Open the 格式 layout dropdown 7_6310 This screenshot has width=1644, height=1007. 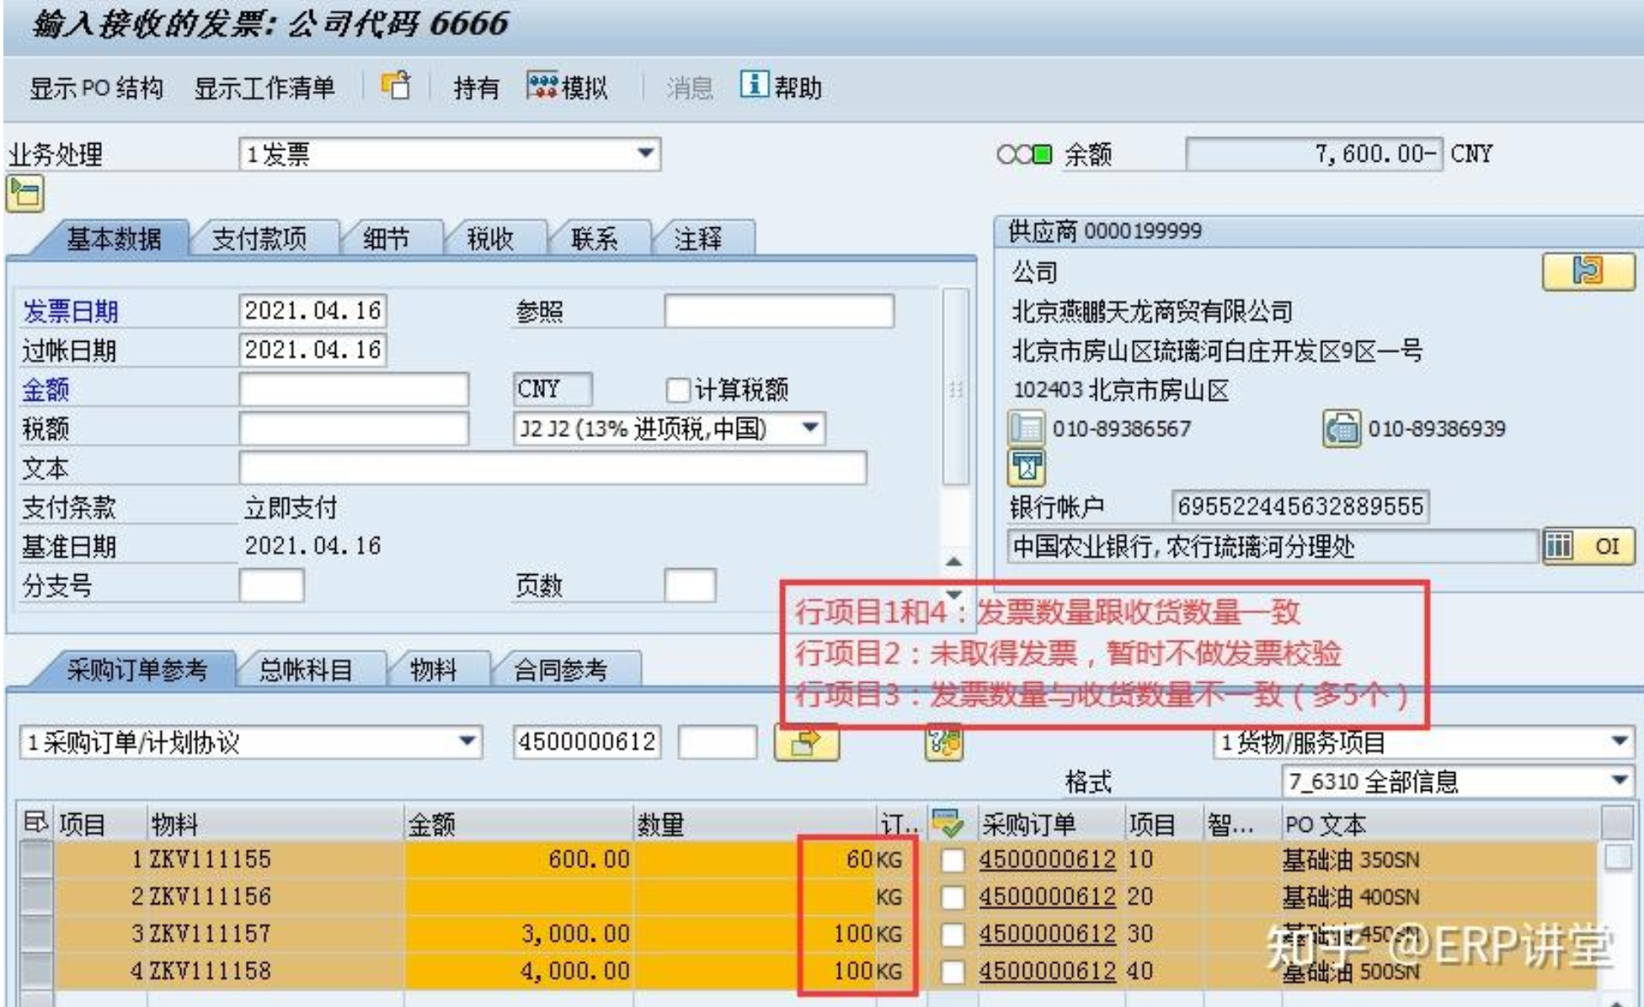1619,781
